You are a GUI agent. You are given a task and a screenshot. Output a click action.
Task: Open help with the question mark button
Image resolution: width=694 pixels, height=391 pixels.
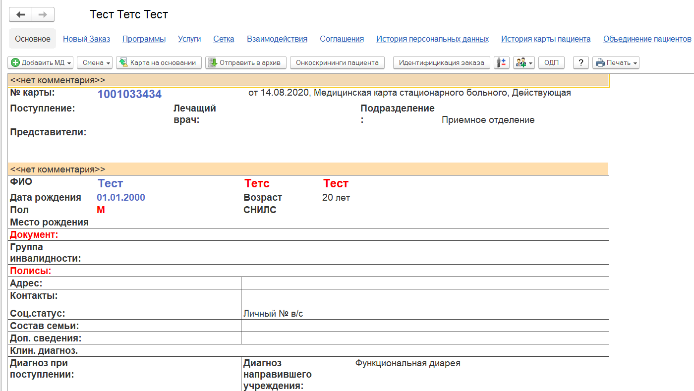tap(581, 62)
